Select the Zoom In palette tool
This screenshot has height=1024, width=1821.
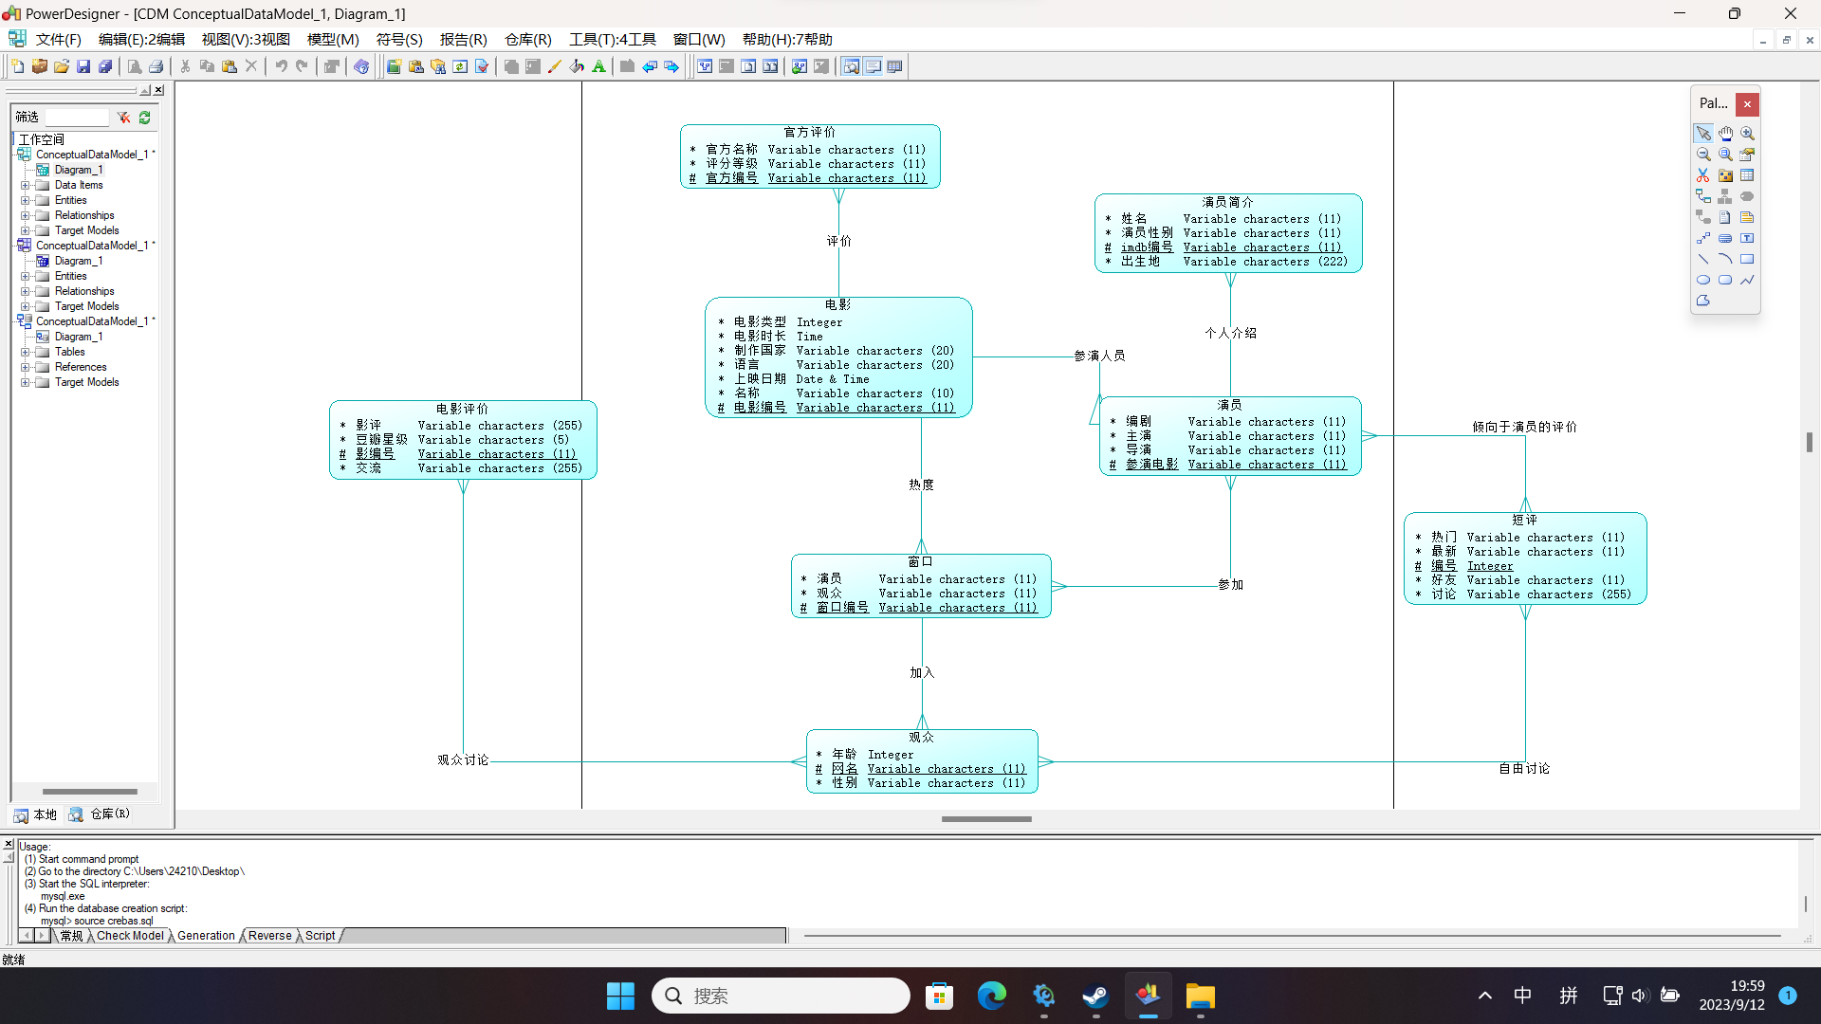1747,134
